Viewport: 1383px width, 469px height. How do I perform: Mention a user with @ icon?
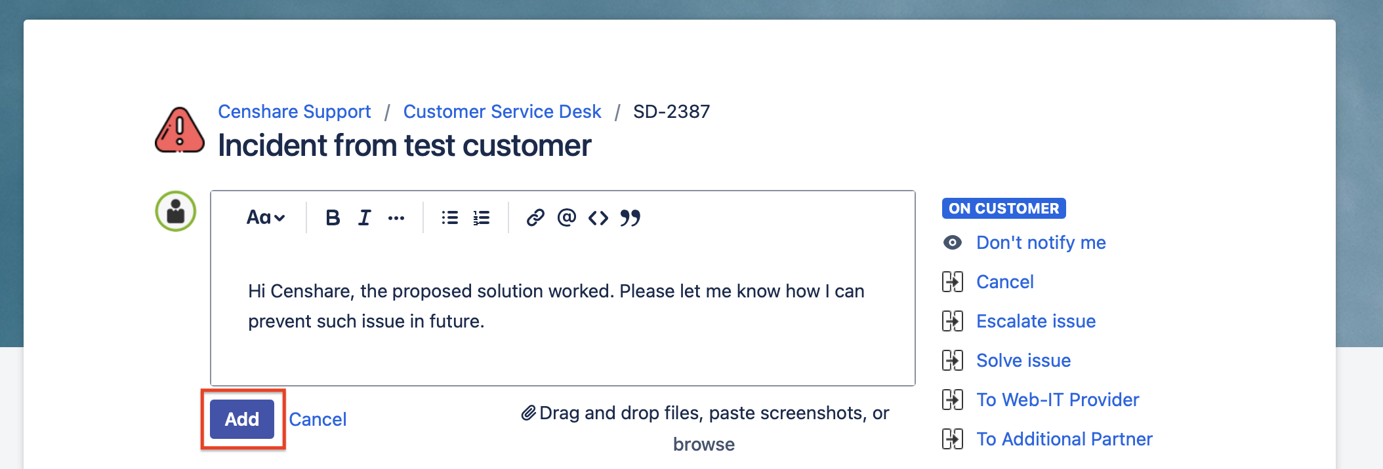567,217
